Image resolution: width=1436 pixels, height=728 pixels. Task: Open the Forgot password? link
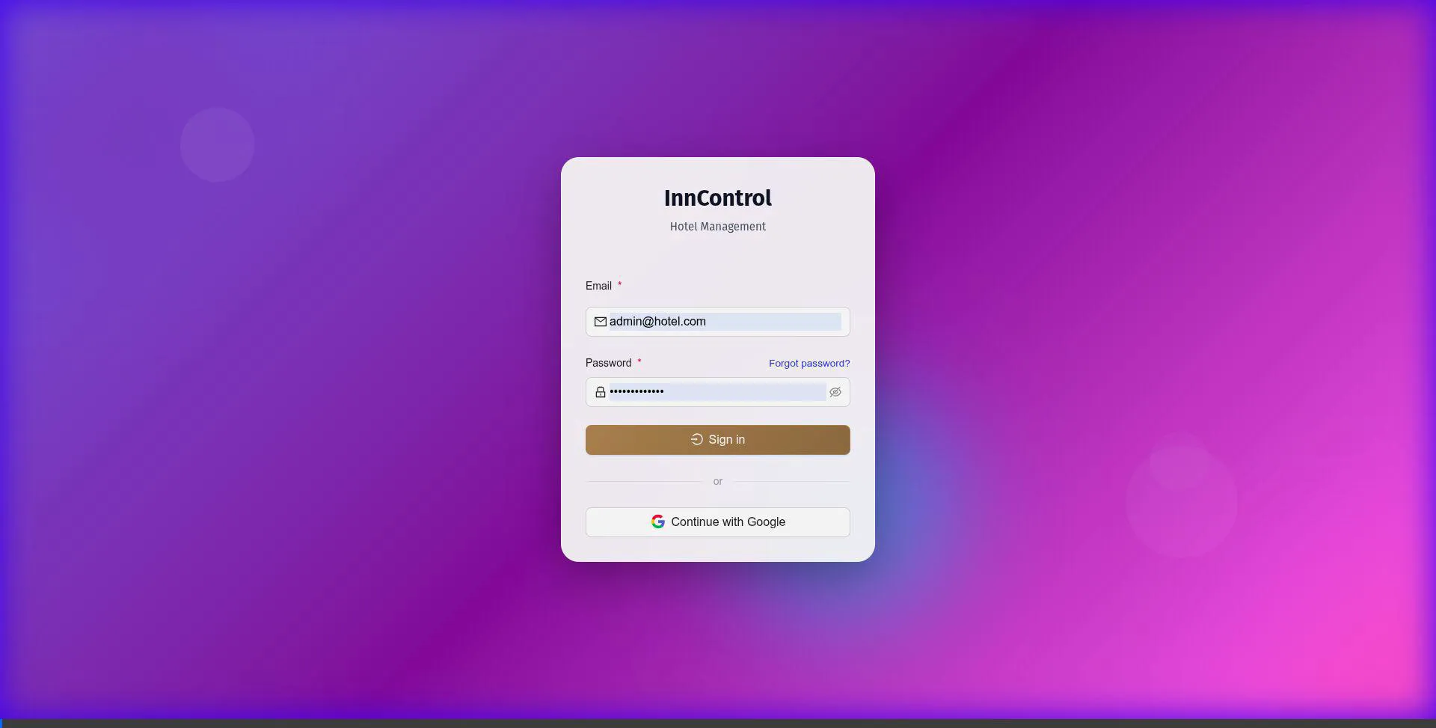(x=808, y=363)
